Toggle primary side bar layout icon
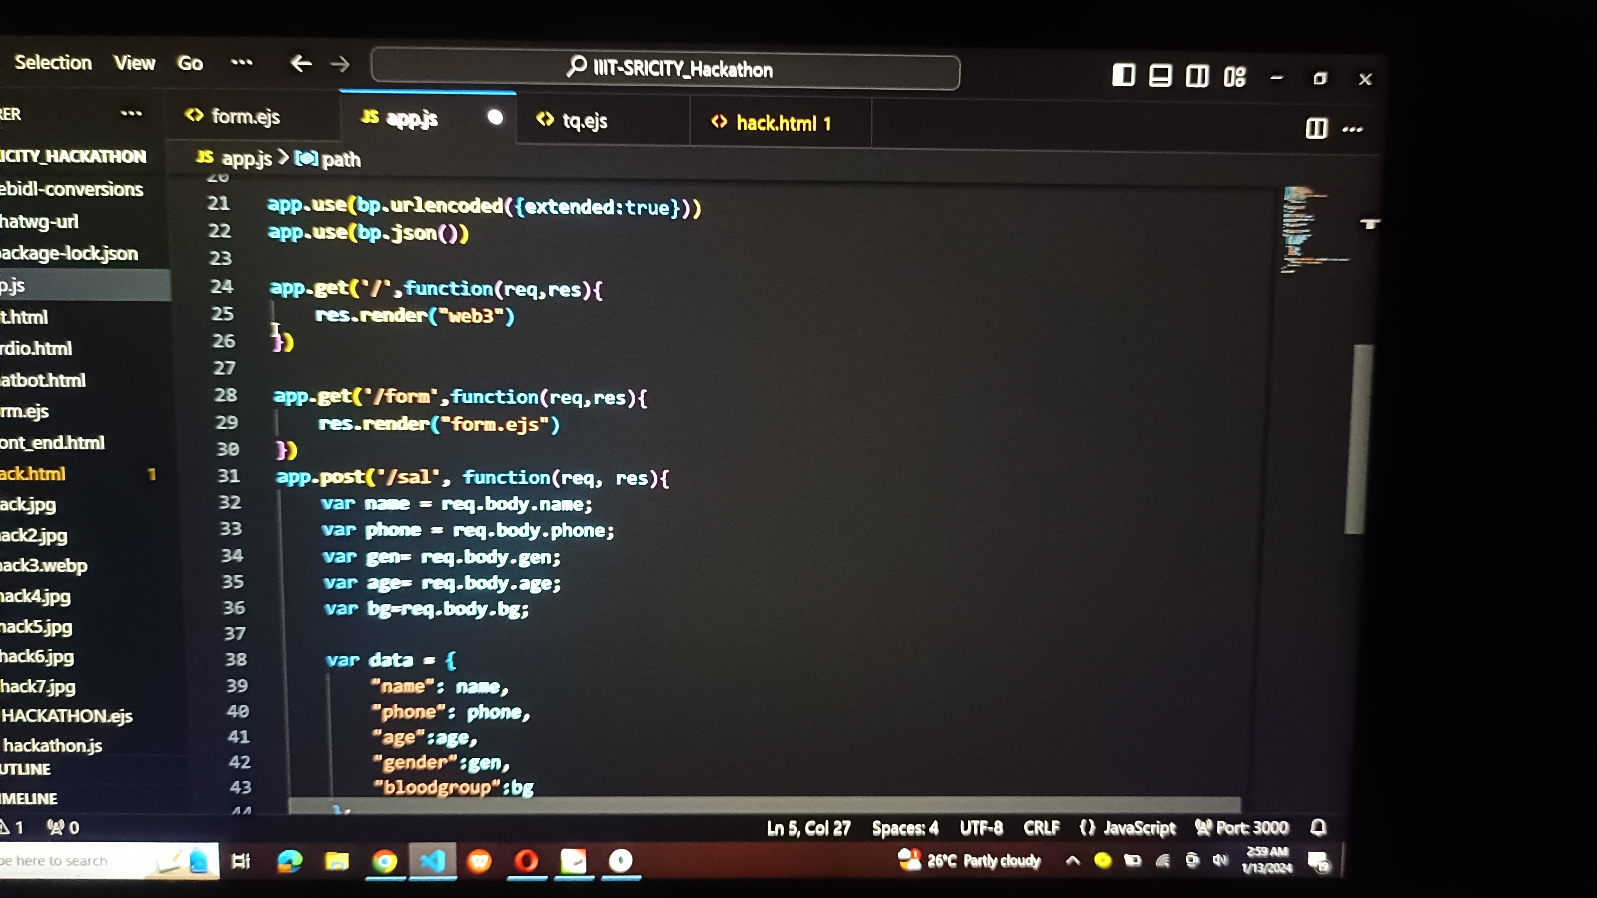 tap(1123, 76)
